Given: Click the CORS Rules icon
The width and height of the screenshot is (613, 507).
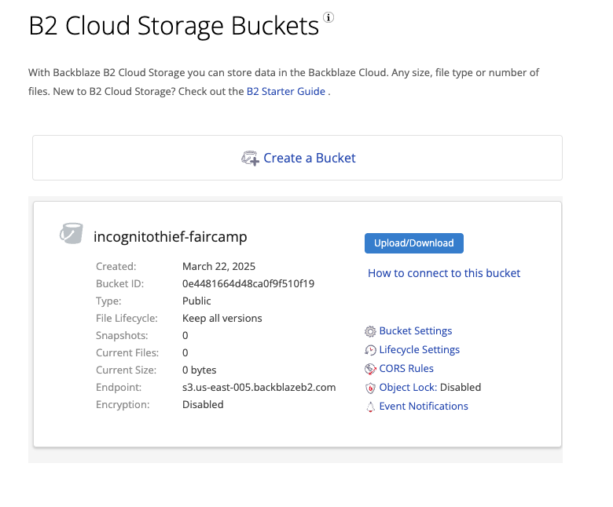Looking at the screenshot, I should pos(370,369).
